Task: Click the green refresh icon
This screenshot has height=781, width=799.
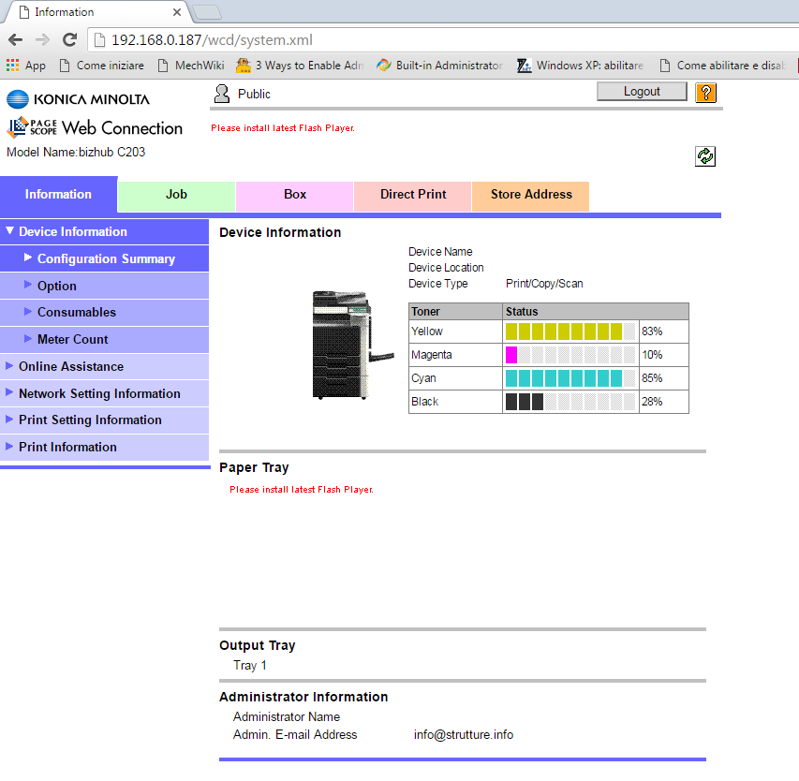Action: pos(704,156)
